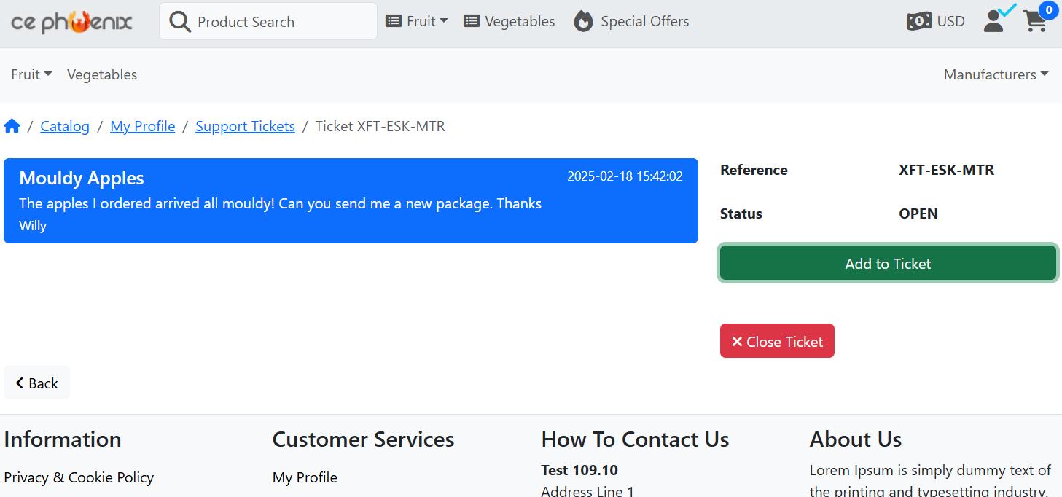The height and width of the screenshot is (497, 1062).
Task: Open the user account icon
Action: point(993,21)
